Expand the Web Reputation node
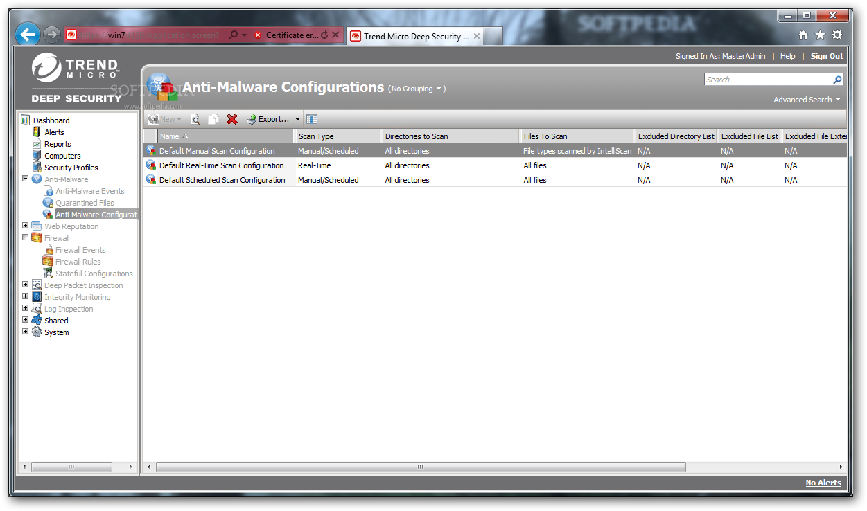The width and height of the screenshot is (867, 511). [26, 225]
